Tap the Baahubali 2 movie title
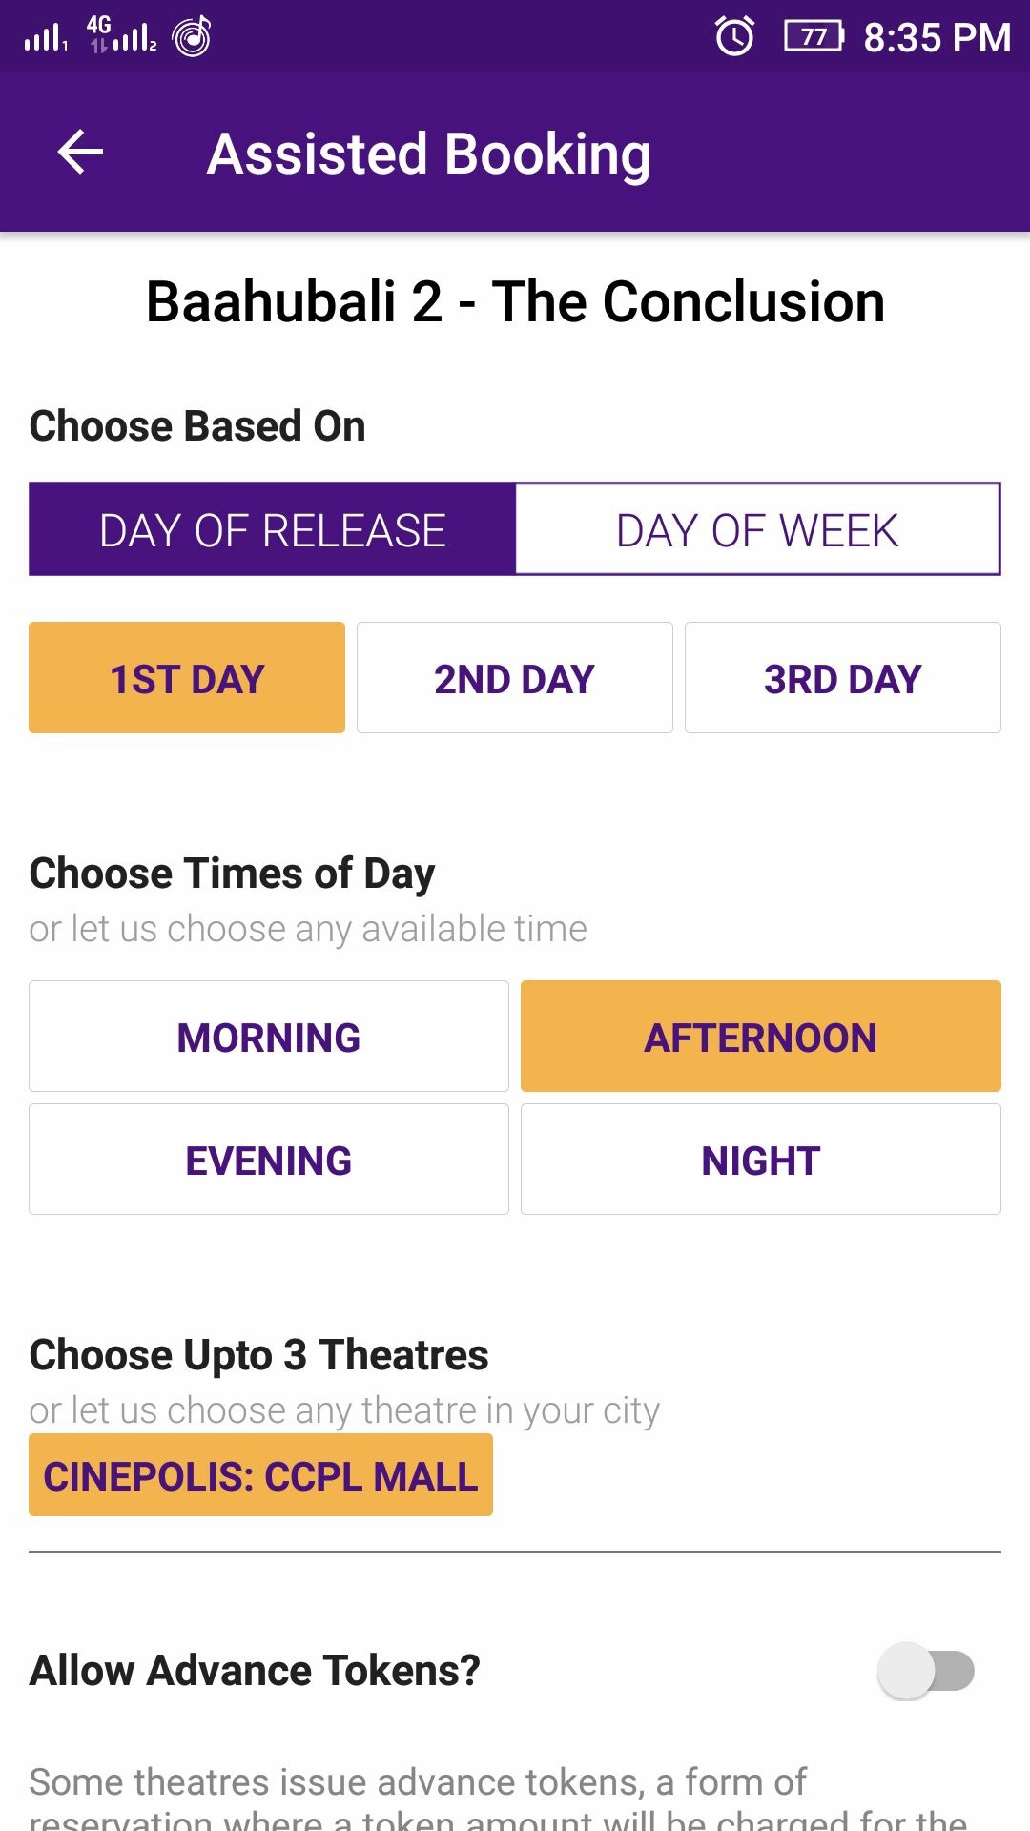Screen dimensions: 1030x1831 515,302
